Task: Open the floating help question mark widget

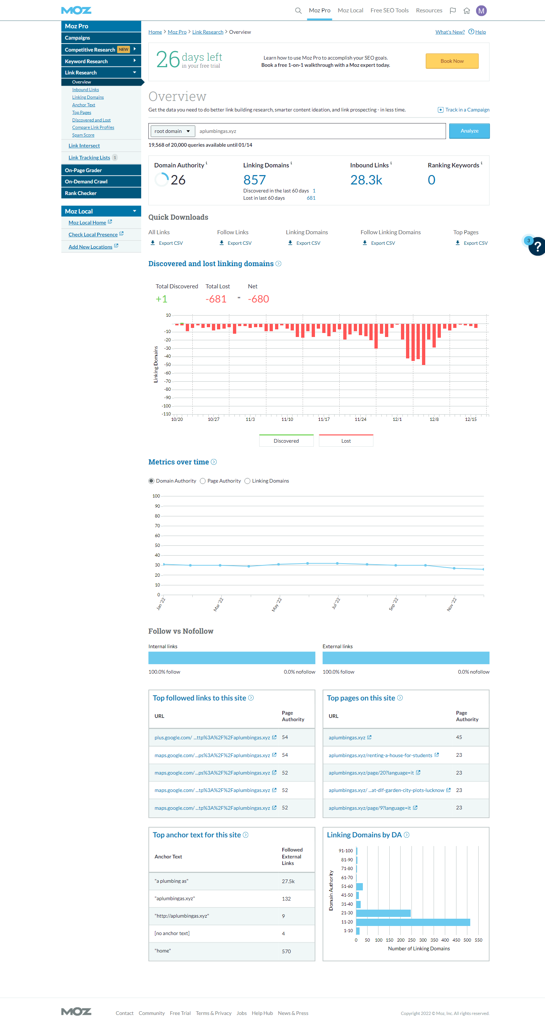Action: (x=537, y=247)
